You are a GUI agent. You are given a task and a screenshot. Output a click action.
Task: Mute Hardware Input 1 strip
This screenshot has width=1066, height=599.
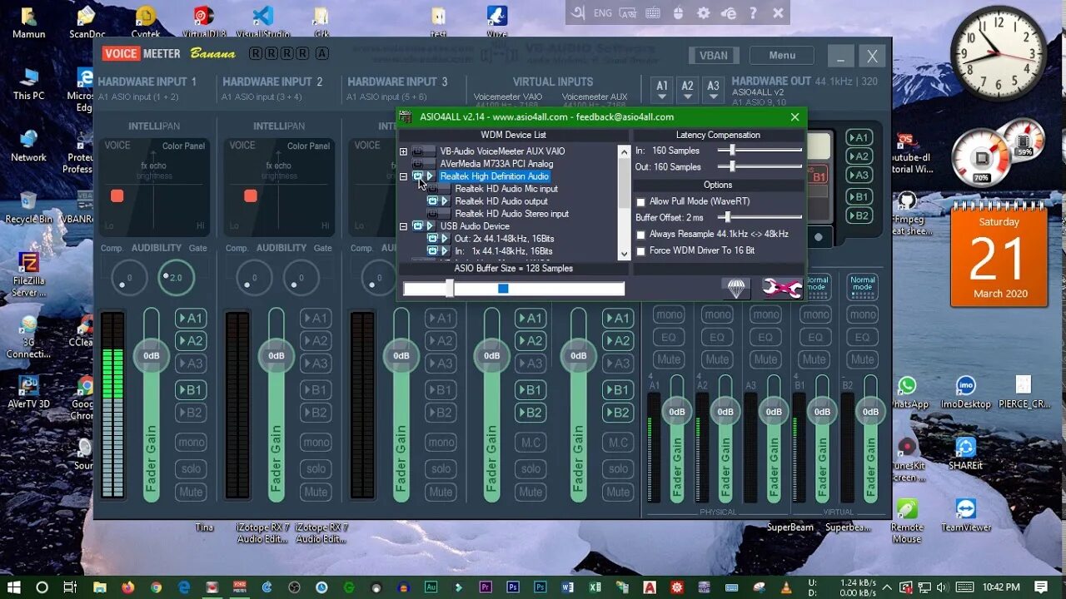tap(191, 493)
